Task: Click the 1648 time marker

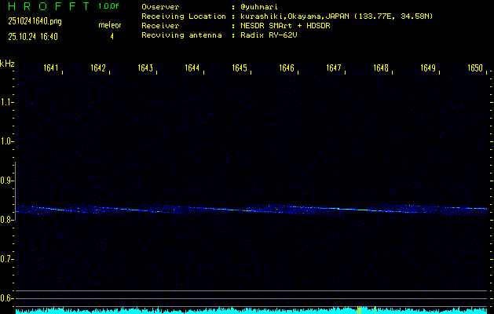Action: point(381,68)
